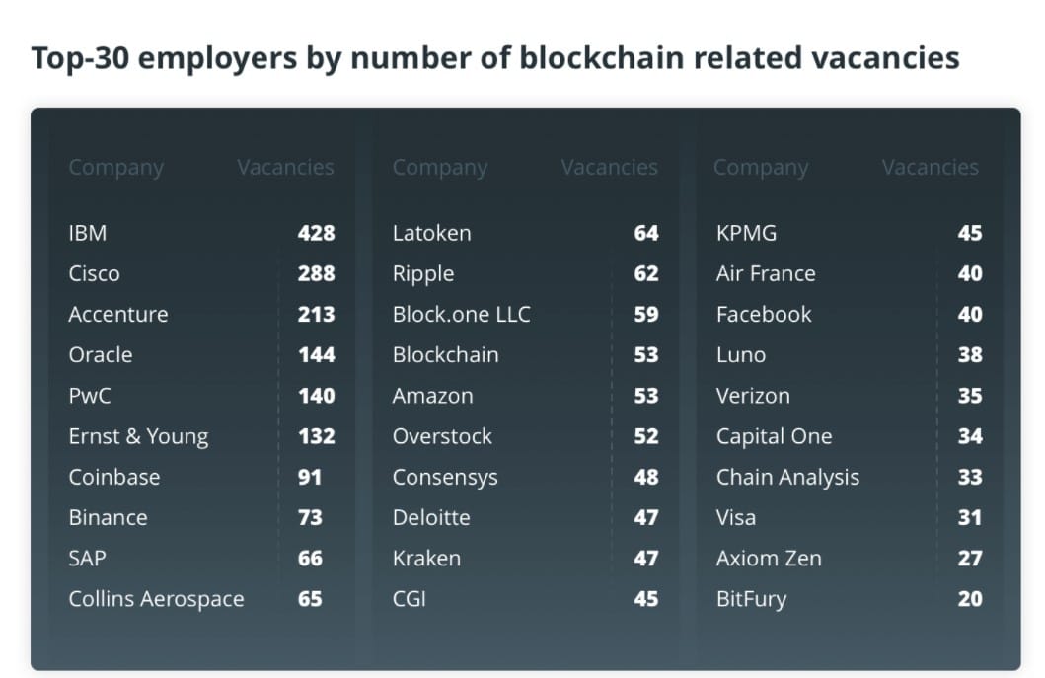The width and height of the screenshot is (1045, 678).
Task: Click Collins Aerospace in the table
Action: point(156,598)
